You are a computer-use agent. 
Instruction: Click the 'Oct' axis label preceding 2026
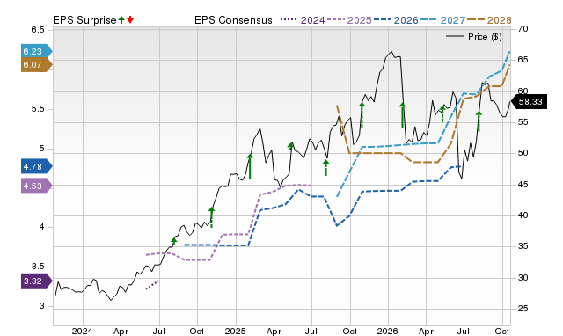350,331
